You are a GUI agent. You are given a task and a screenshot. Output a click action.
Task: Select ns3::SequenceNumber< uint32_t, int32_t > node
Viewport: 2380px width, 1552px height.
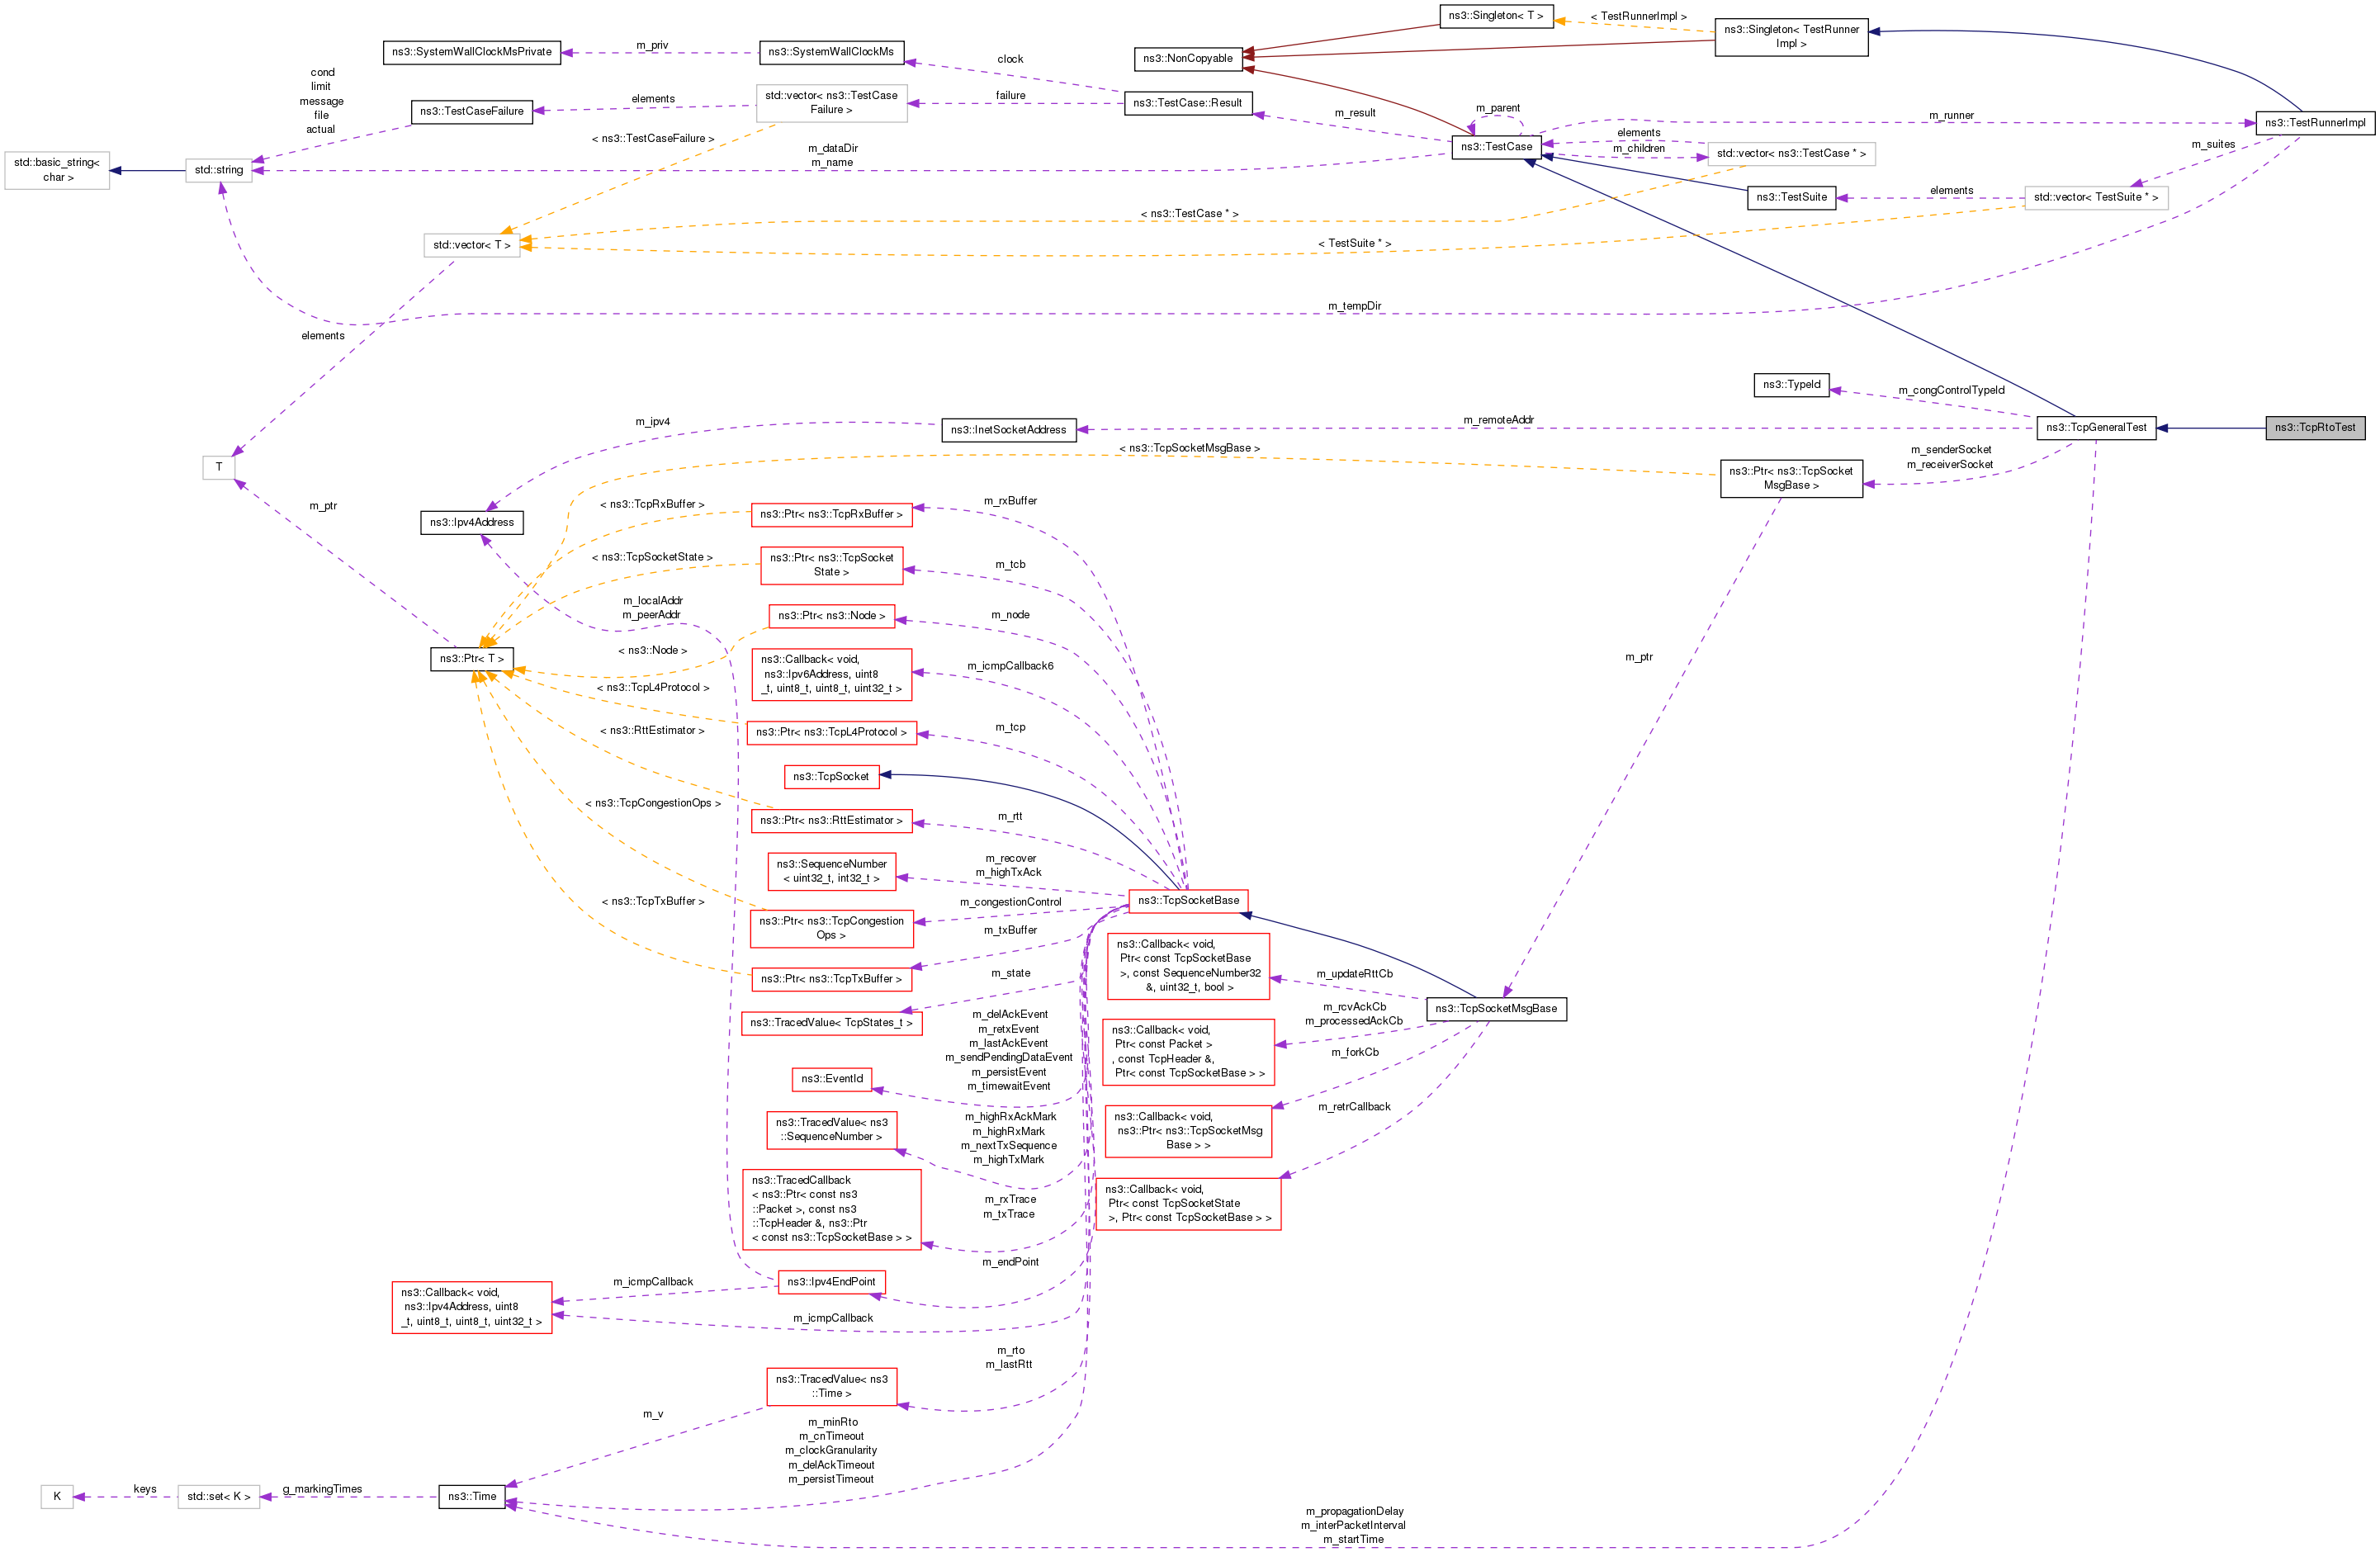(x=831, y=872)
